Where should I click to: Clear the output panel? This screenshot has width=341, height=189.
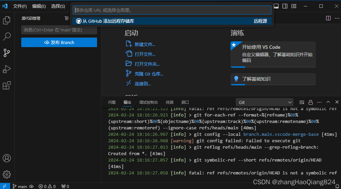tap(302, 102)
